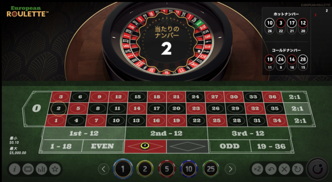332x182 pixels.
Task: Undo the last bet
Action: pos(271,169)
